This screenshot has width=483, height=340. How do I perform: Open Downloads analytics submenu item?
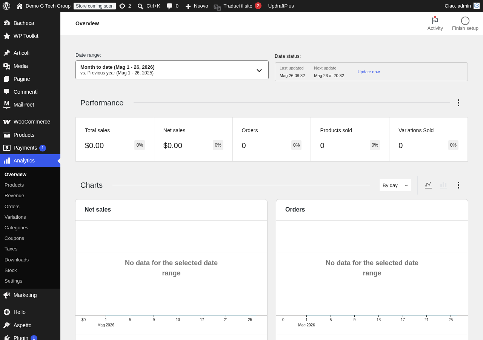point(17,260)
